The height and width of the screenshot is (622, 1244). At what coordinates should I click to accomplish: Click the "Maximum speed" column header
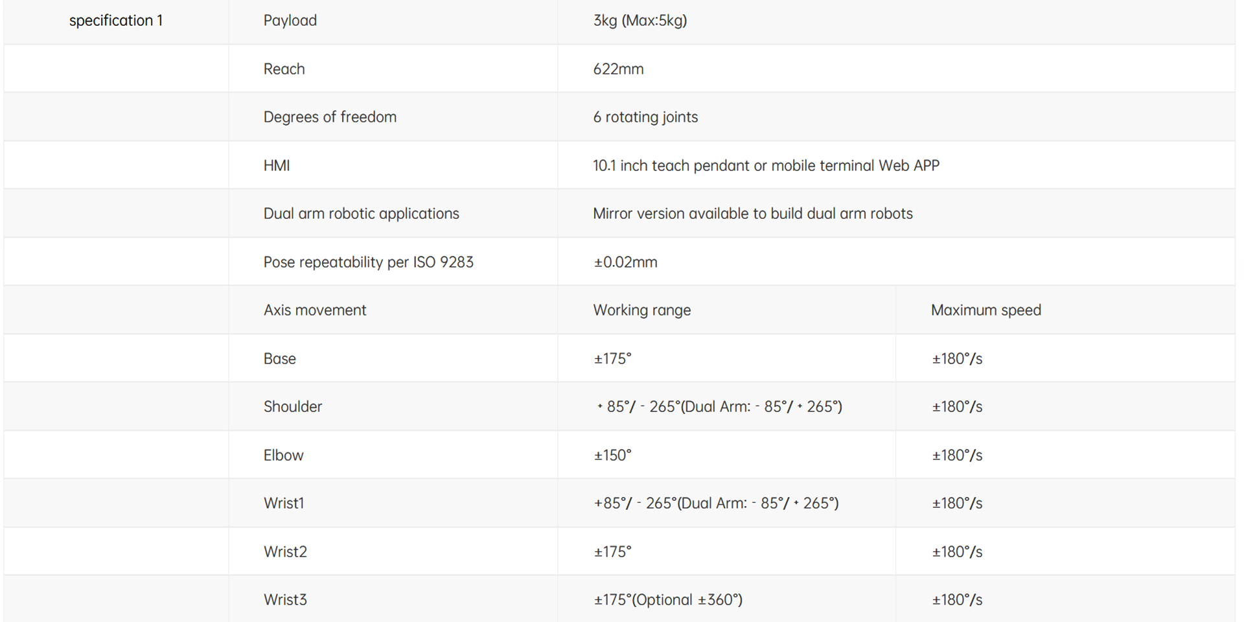click(x=985, y=310)
